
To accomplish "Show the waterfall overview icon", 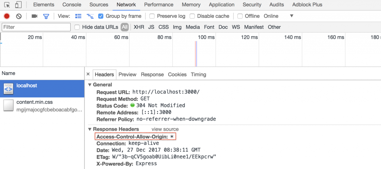I will click(x=90, y=16).
